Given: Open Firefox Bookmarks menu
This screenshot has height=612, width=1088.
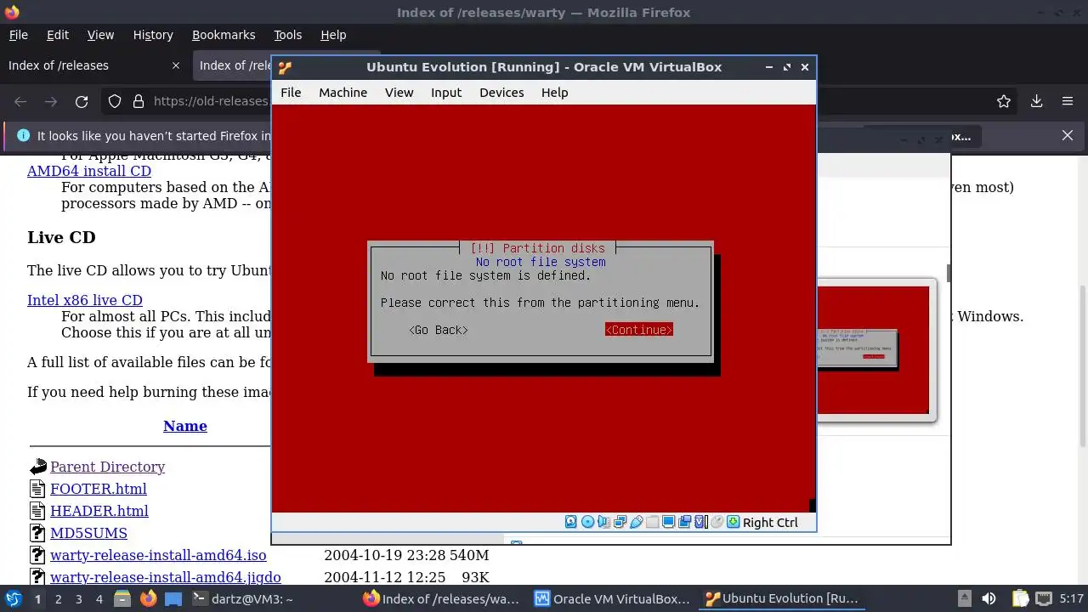Looking at the screenshot, I should click(x=224, y=35).
